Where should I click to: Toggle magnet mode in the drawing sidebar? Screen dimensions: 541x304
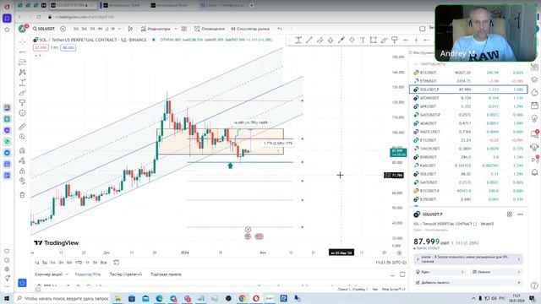coord(23,150)
